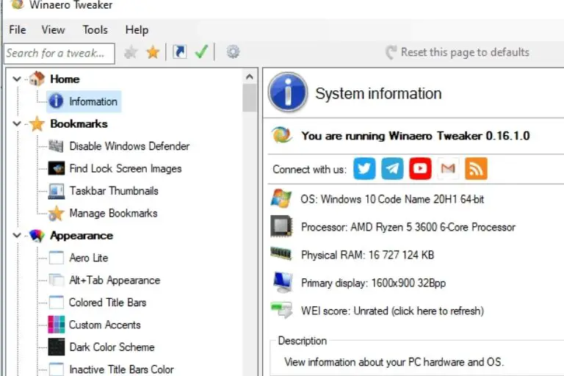
Task: Collapse the Home tree node
Action: click(x=17, y=79)
